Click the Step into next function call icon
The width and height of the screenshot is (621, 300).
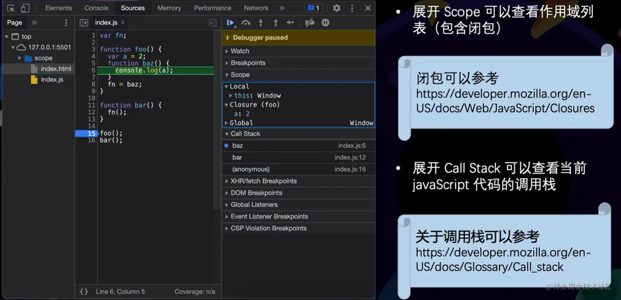point(261,23)
